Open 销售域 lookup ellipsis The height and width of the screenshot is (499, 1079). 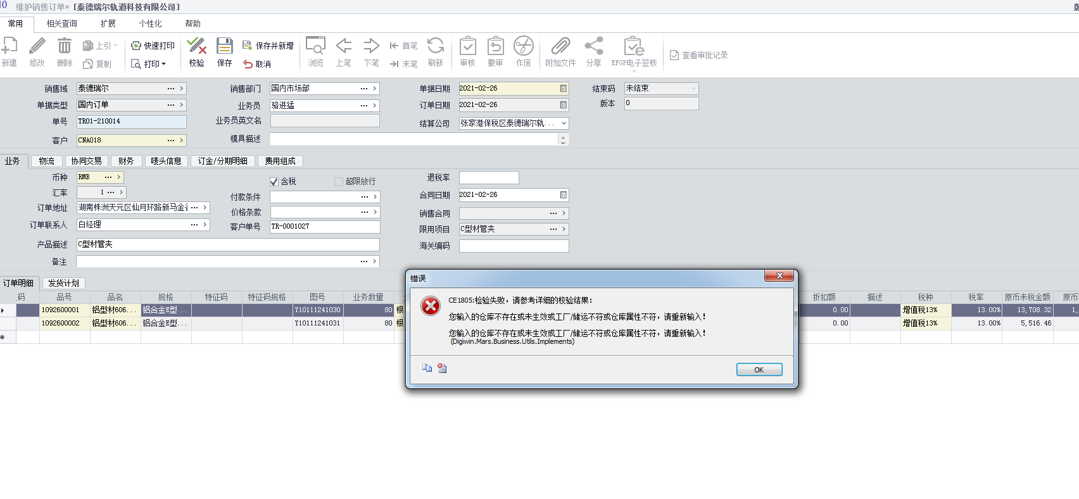point(171,89)
